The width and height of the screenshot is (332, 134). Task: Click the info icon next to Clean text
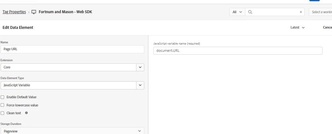point(26,113)
